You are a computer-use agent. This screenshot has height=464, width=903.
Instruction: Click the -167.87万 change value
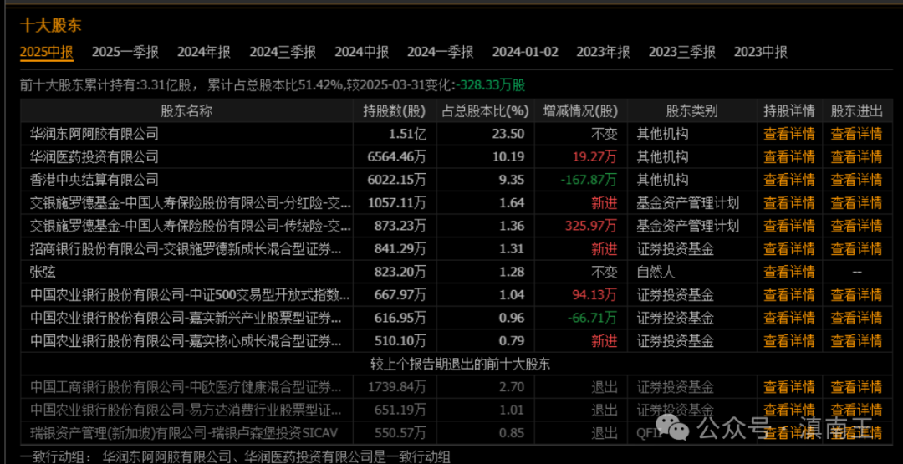(588, 180)
